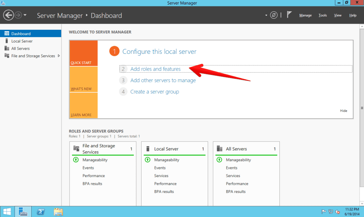The width and height of the screenshot is (364, 217).
Task: Open Services in All Servers tile
Action: 233,176
